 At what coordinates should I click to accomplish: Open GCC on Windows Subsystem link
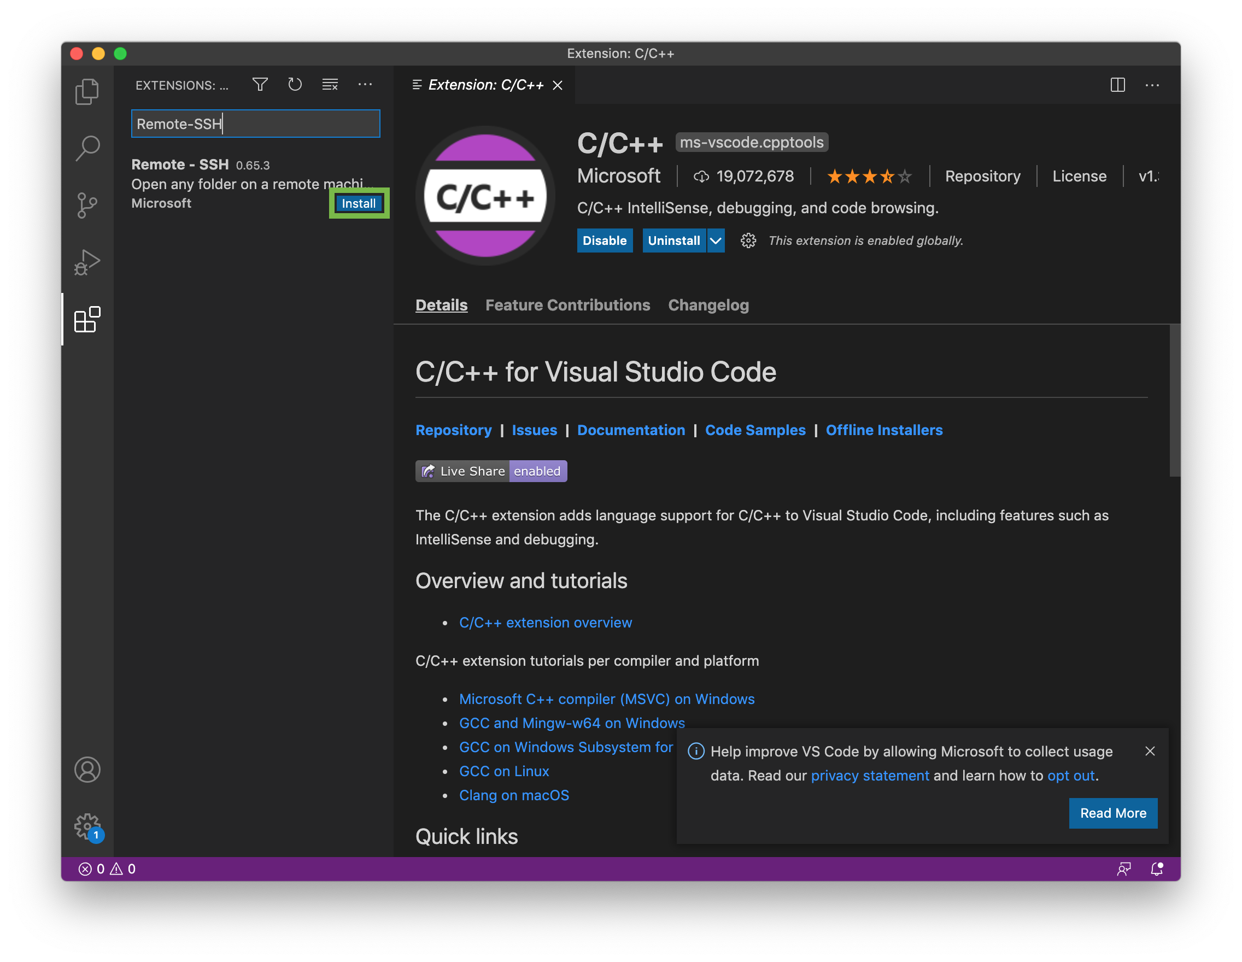[x=566, y=747]
